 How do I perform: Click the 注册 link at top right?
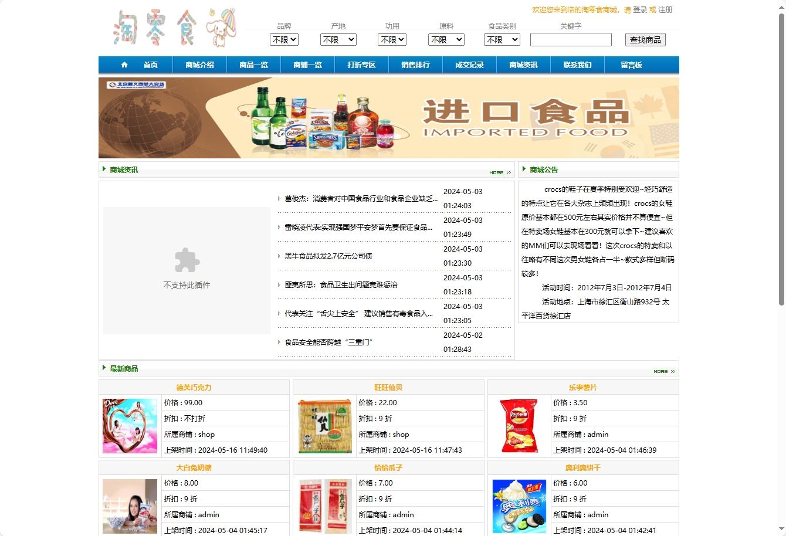[666, 10]
